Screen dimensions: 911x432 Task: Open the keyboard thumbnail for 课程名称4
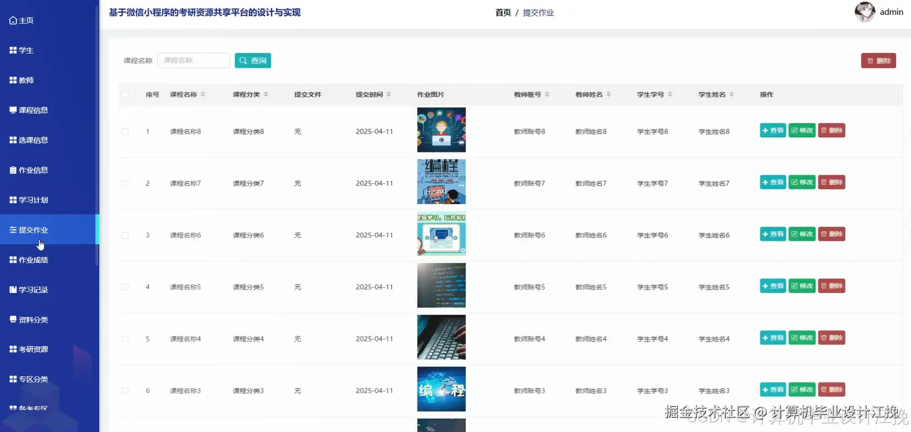pos(441,337)
